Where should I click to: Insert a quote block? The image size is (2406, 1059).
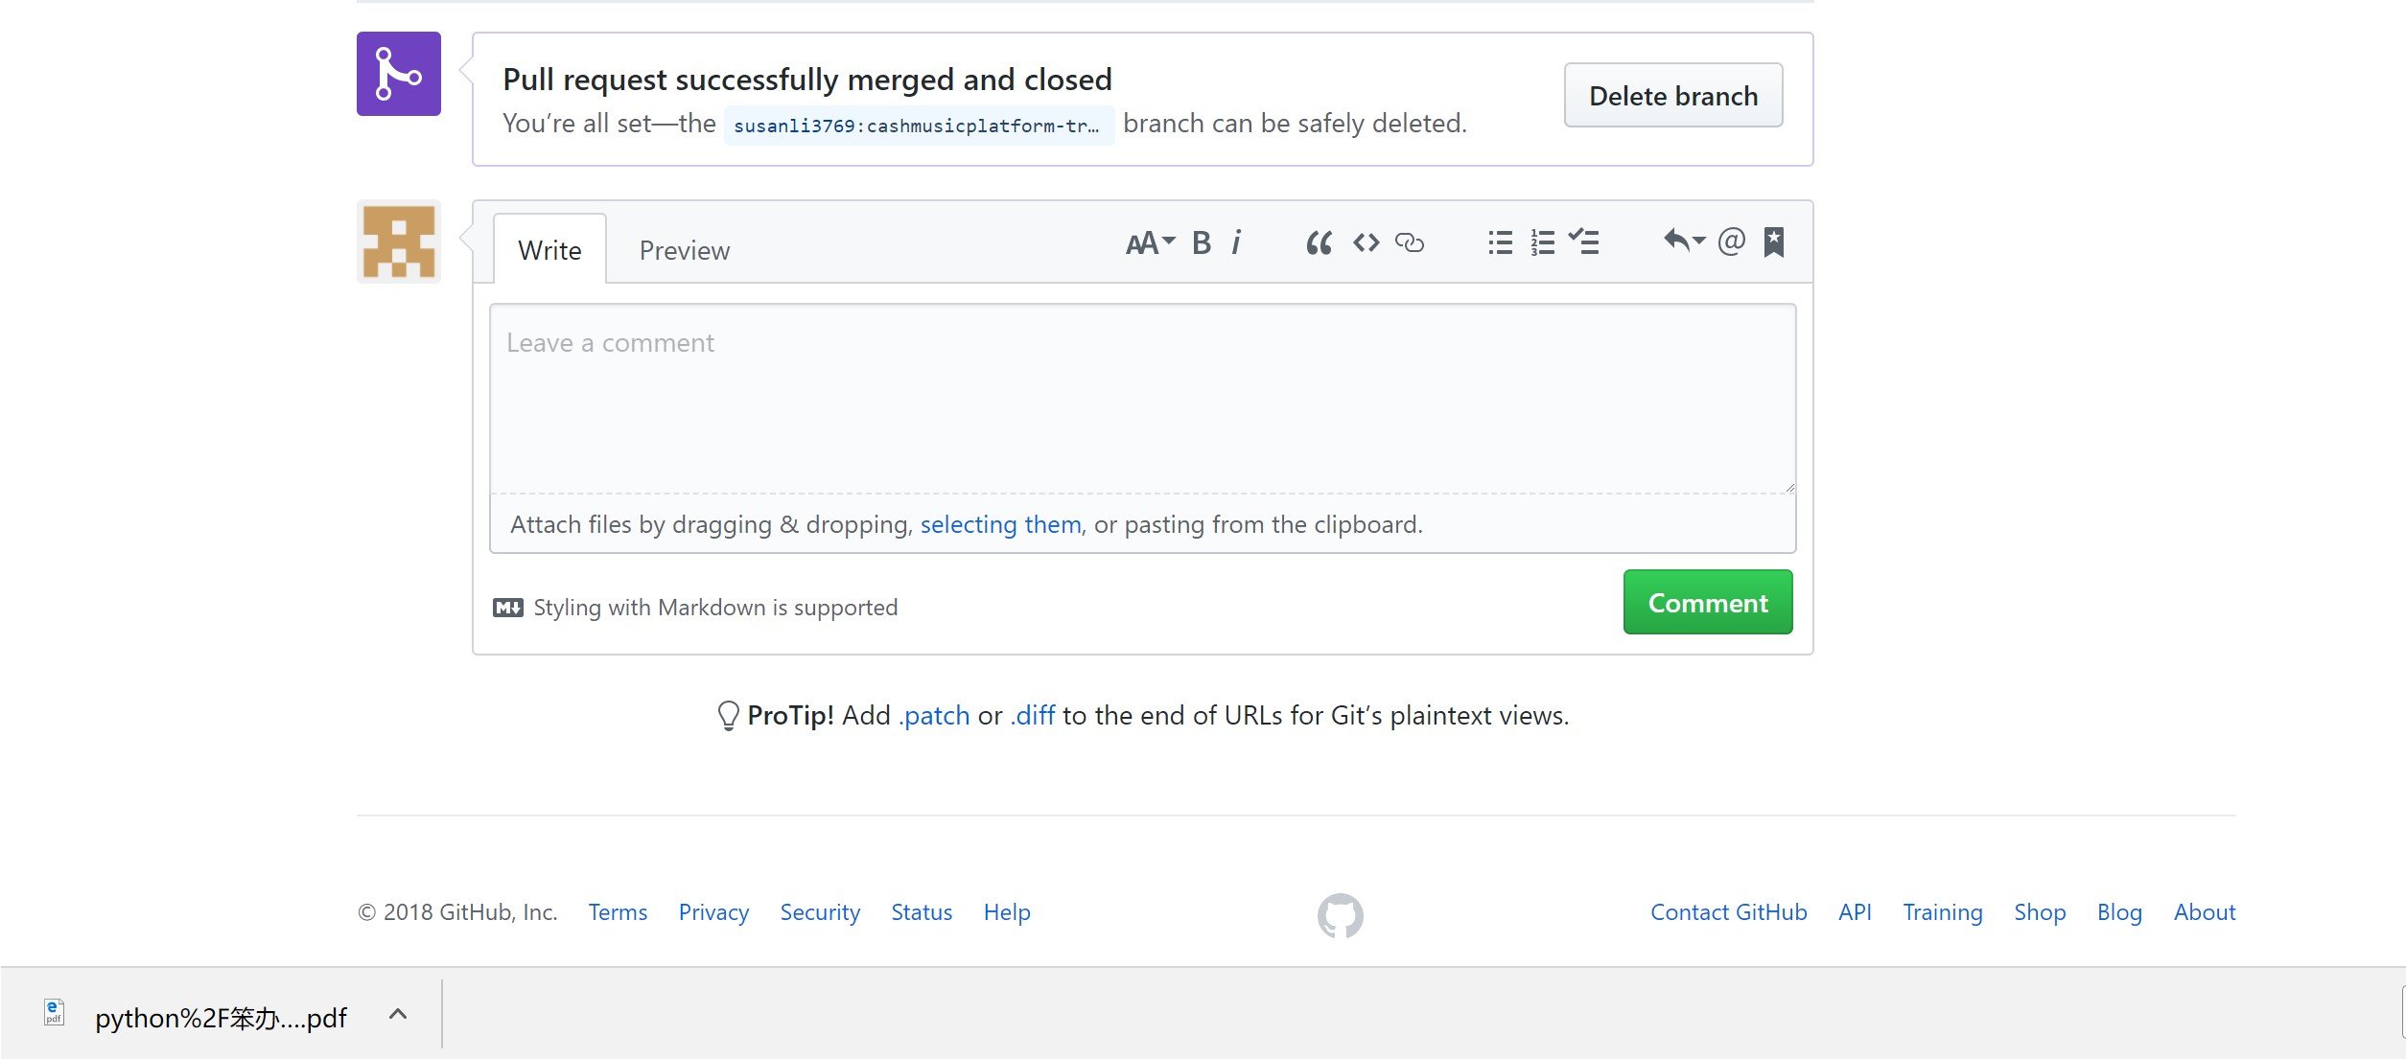[1319, 243]
